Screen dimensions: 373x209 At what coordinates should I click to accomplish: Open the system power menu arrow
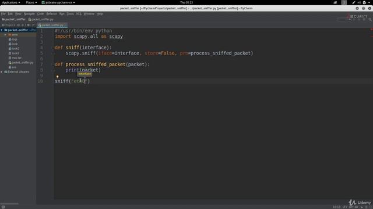[x=369, y=2]
